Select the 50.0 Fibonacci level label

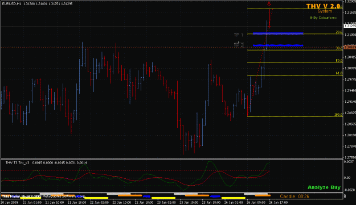coord(339,61)
